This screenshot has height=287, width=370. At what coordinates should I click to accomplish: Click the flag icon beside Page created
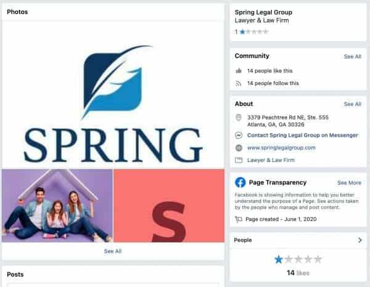tap(239, 219)
